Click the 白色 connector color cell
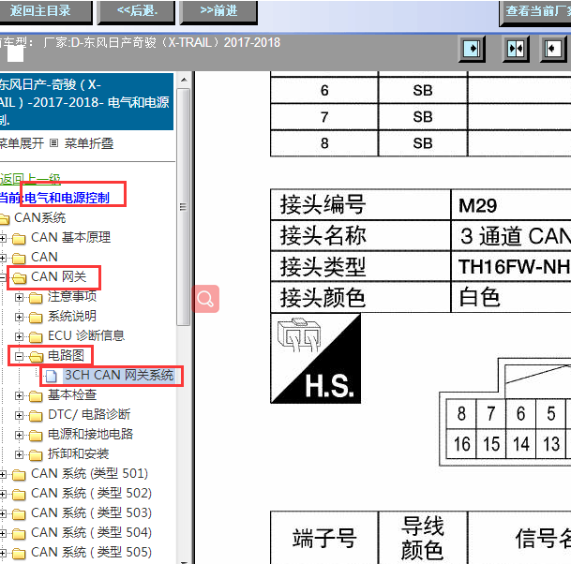 (511, 297)
